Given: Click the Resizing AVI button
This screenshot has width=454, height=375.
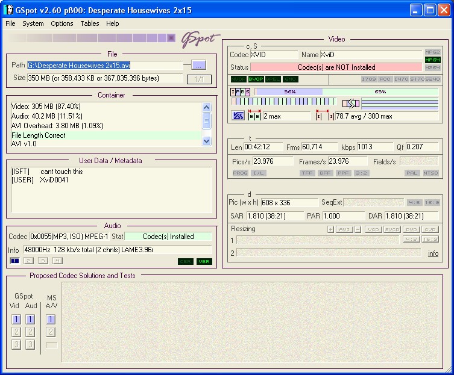Looking at the screenshot, I should coord(344,229).
